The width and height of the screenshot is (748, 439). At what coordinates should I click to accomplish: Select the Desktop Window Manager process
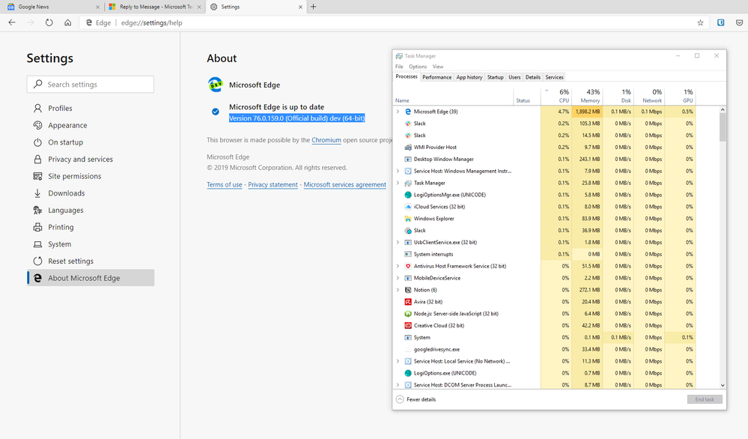coord(545,160)
